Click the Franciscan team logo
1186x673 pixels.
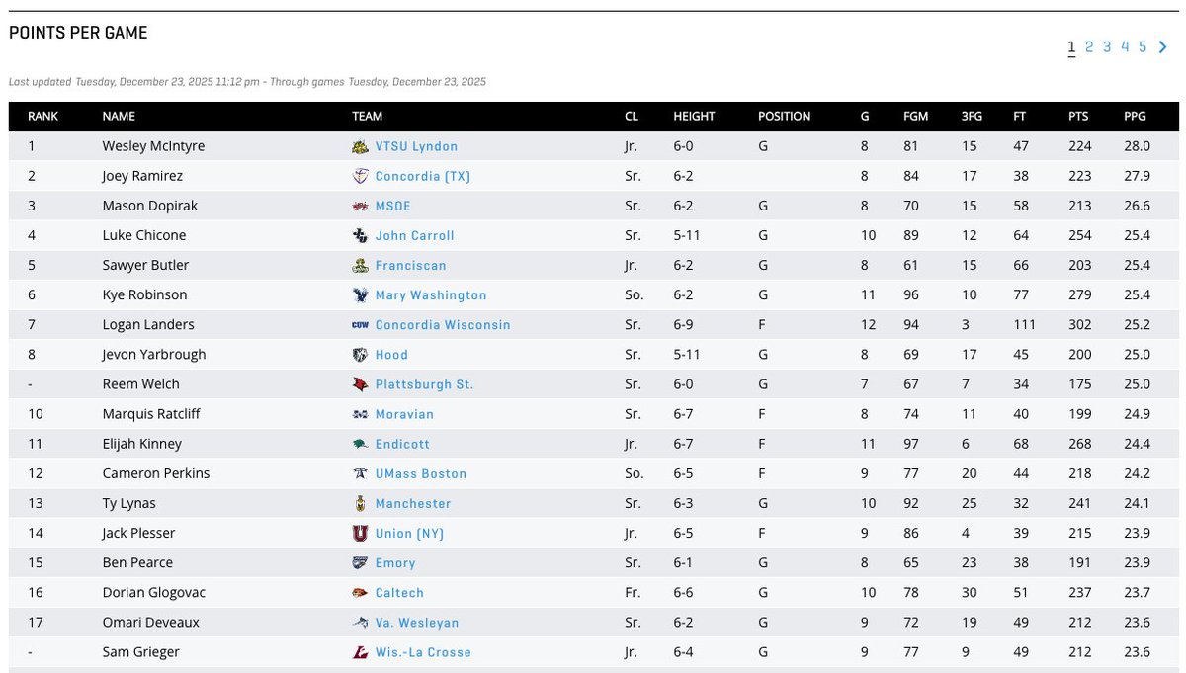tap(360, 265)
